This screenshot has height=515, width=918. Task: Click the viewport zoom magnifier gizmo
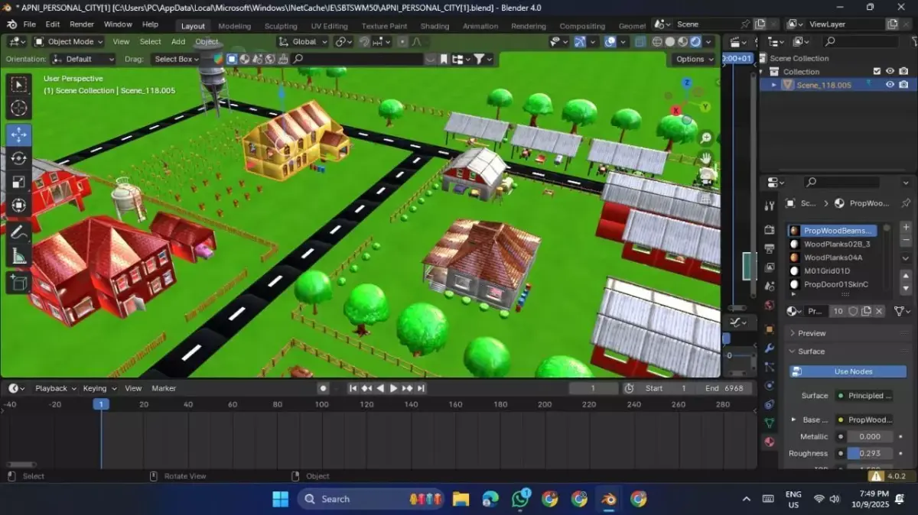pyautogui.click(x=706, y=138)
